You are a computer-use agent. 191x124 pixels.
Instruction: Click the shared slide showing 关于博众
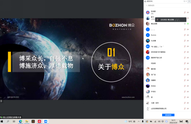pyautogui.click(x=72, y=59)
